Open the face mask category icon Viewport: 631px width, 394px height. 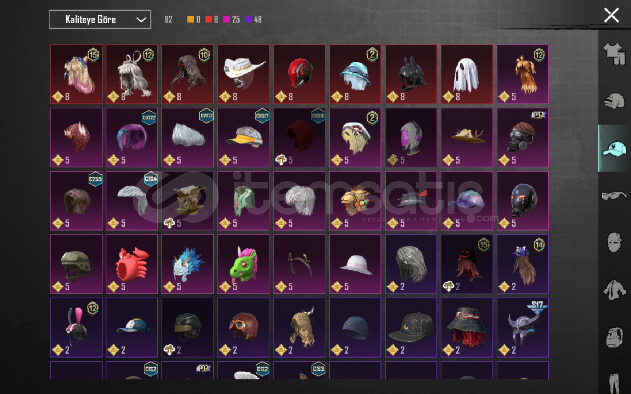point(614,243)
